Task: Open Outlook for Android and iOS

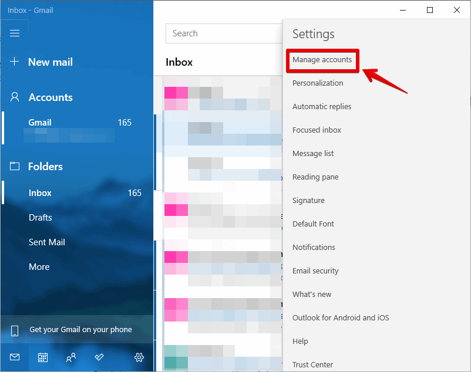Action: coord(341,317)
